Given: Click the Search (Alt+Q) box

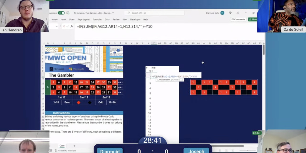Looking at the screenshot, I should click(x=154, y=13).
